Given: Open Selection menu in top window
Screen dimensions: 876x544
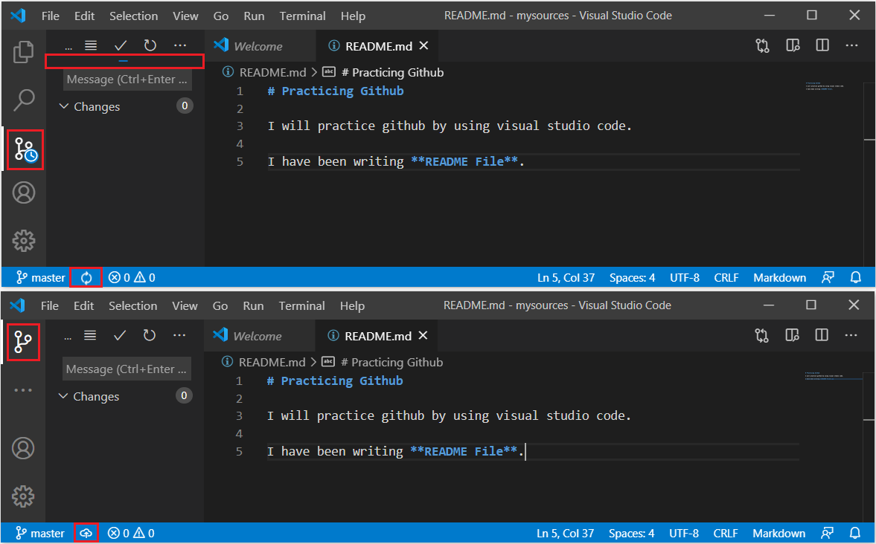Looking at the screenshot, I should coord(133,16).
